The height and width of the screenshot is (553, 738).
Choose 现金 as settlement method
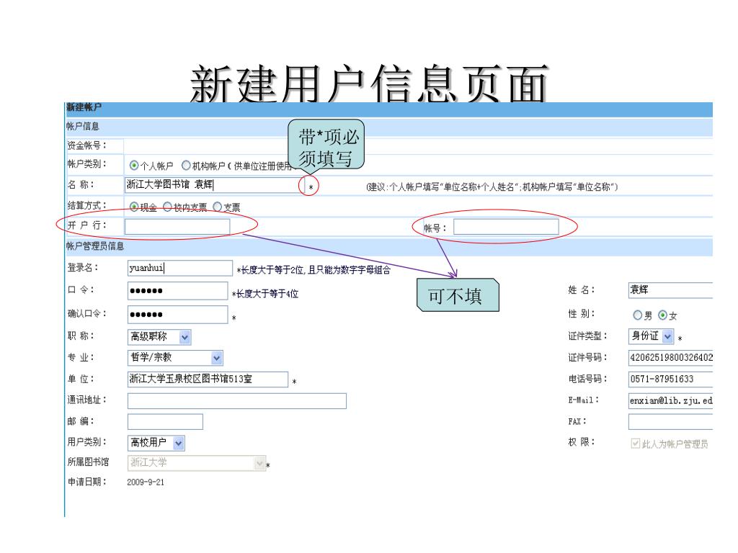pyautogui.click(x=134, y=207)
